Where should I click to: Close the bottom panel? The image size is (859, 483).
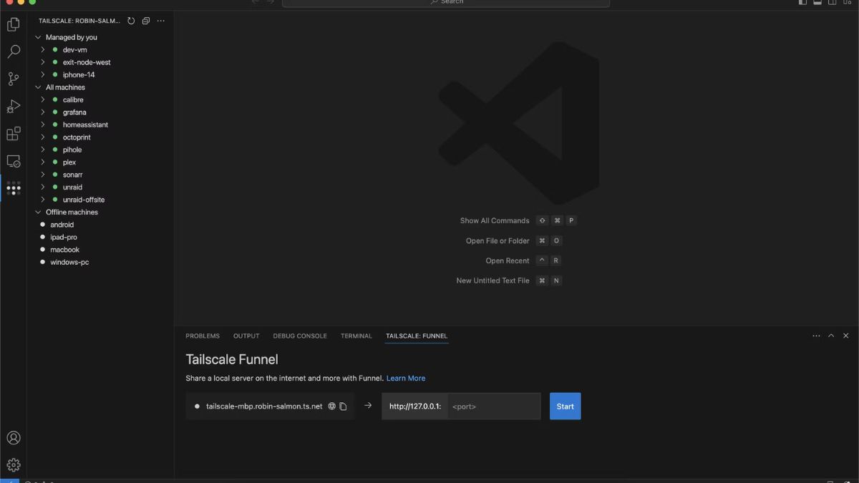click(x=845, y=336)
